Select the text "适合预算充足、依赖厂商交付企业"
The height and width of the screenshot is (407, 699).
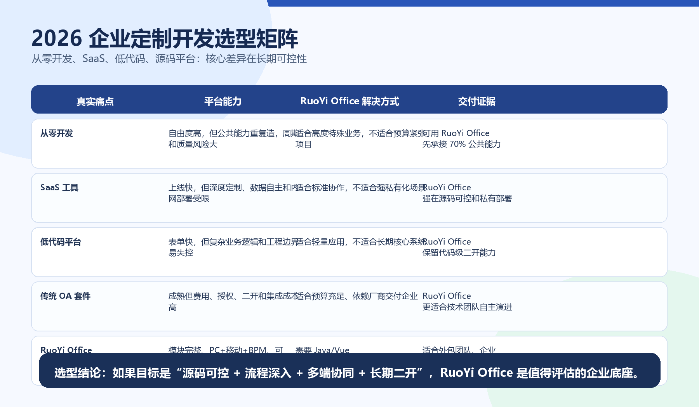[x=356, y=296]
